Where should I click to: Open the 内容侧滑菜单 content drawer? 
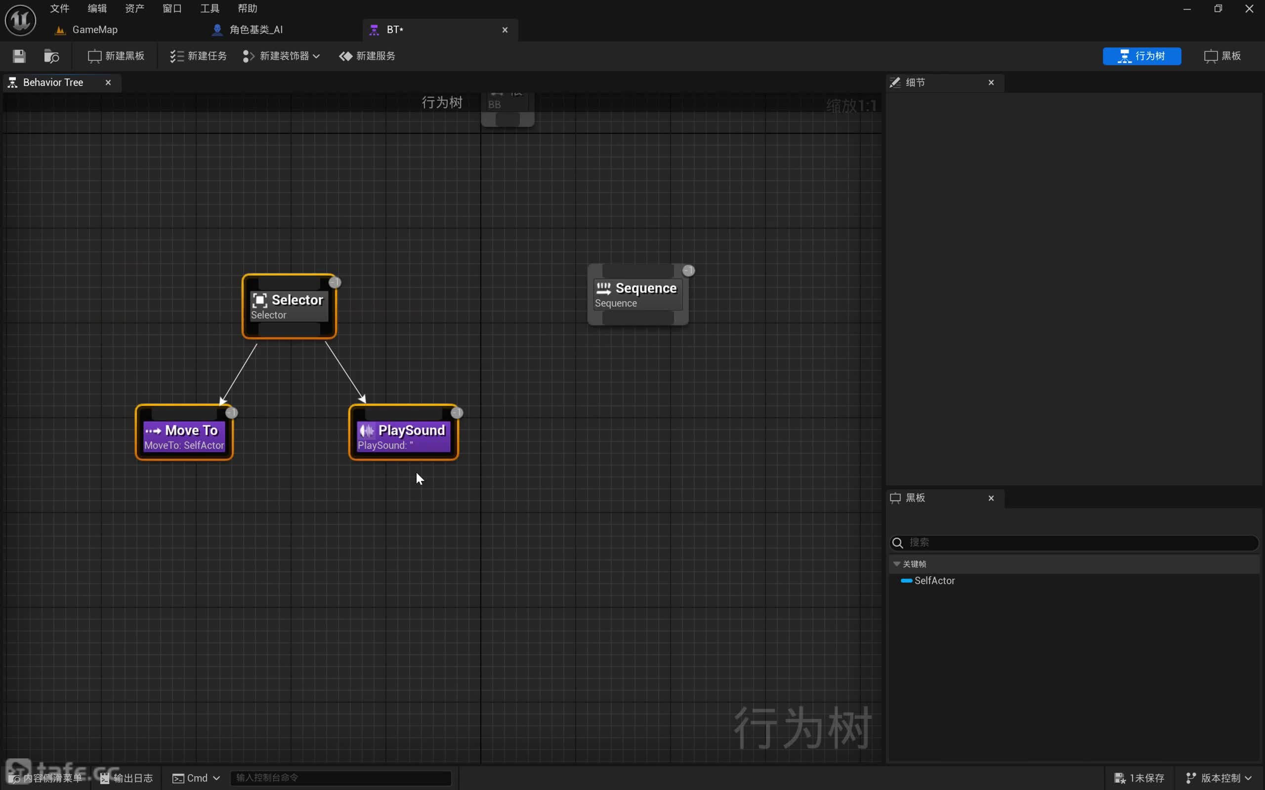click(46, 778)
